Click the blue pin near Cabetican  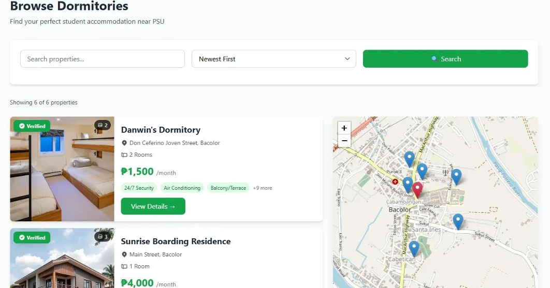pyautogui.click(x=414, y=248)
